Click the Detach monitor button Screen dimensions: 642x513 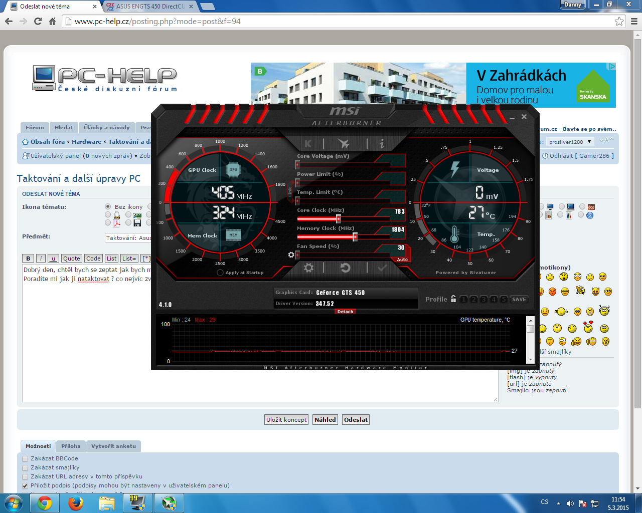[345, 312]
